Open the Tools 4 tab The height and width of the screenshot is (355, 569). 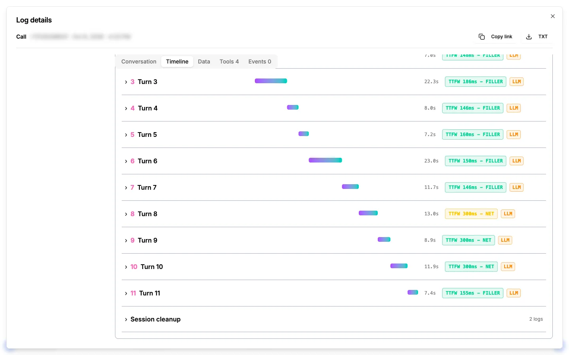coord(229,62)
